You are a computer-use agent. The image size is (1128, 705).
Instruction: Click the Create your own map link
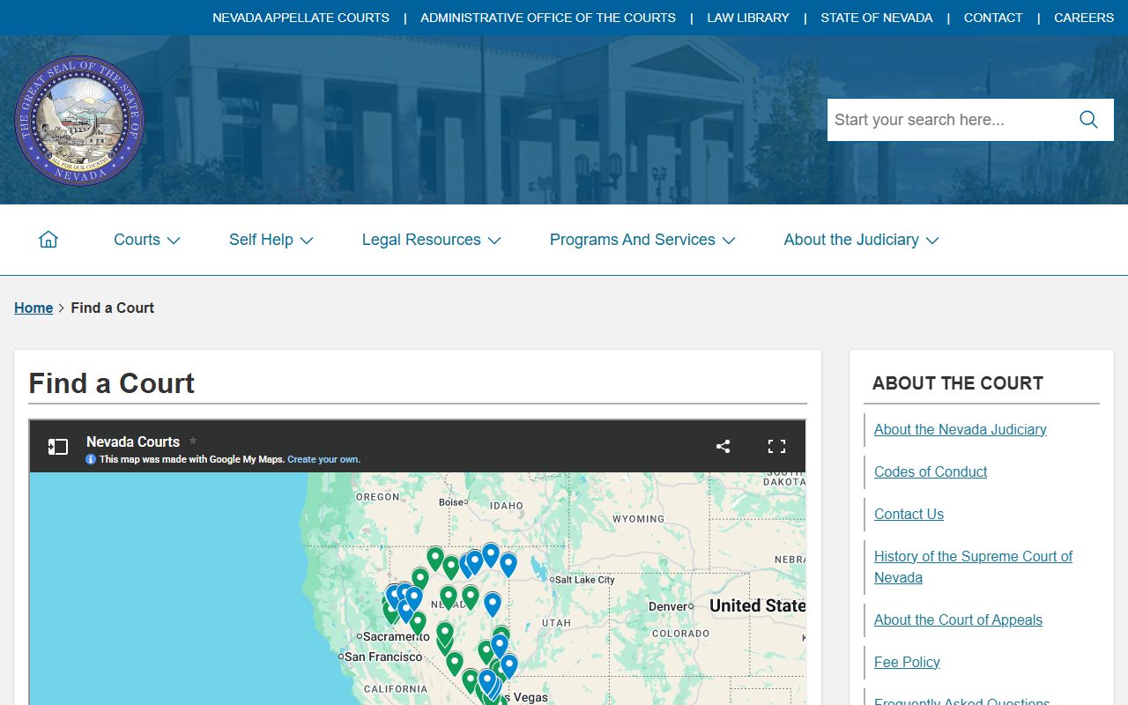coord(323,459)
